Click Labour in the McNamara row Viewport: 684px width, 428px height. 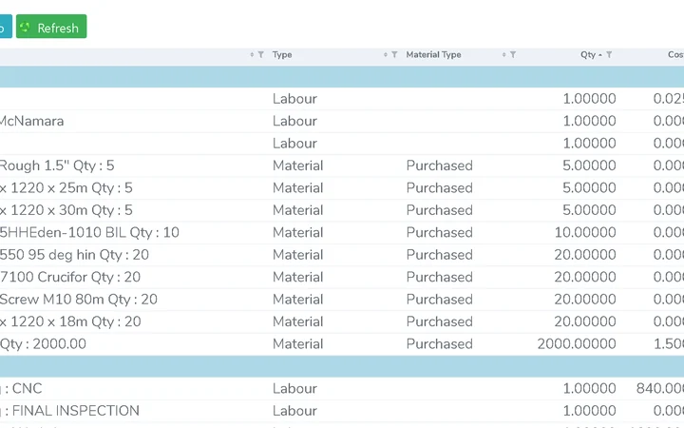(x=294, y=121)
